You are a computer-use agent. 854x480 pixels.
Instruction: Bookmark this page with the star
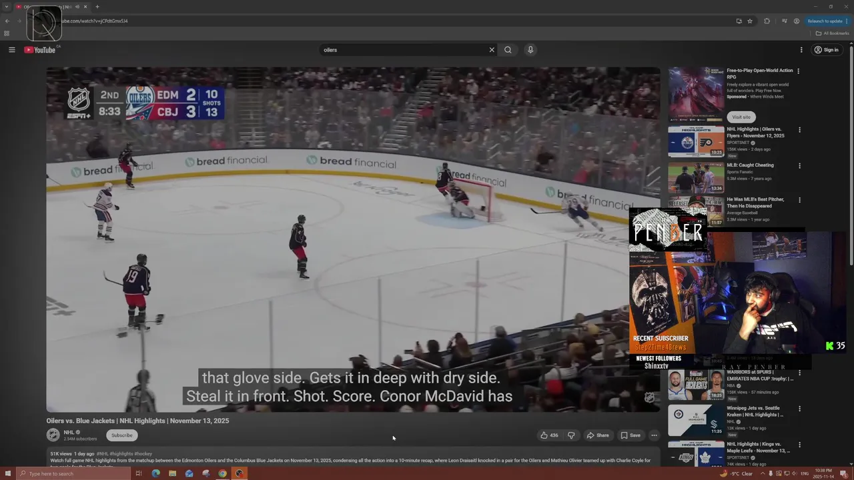pos(750,21)
